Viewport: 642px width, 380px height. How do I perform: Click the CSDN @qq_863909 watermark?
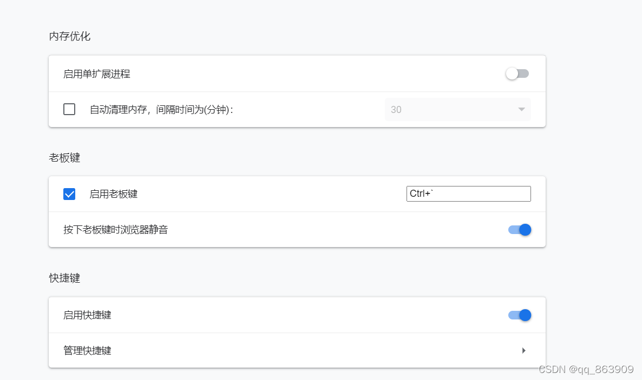(586, 370)
